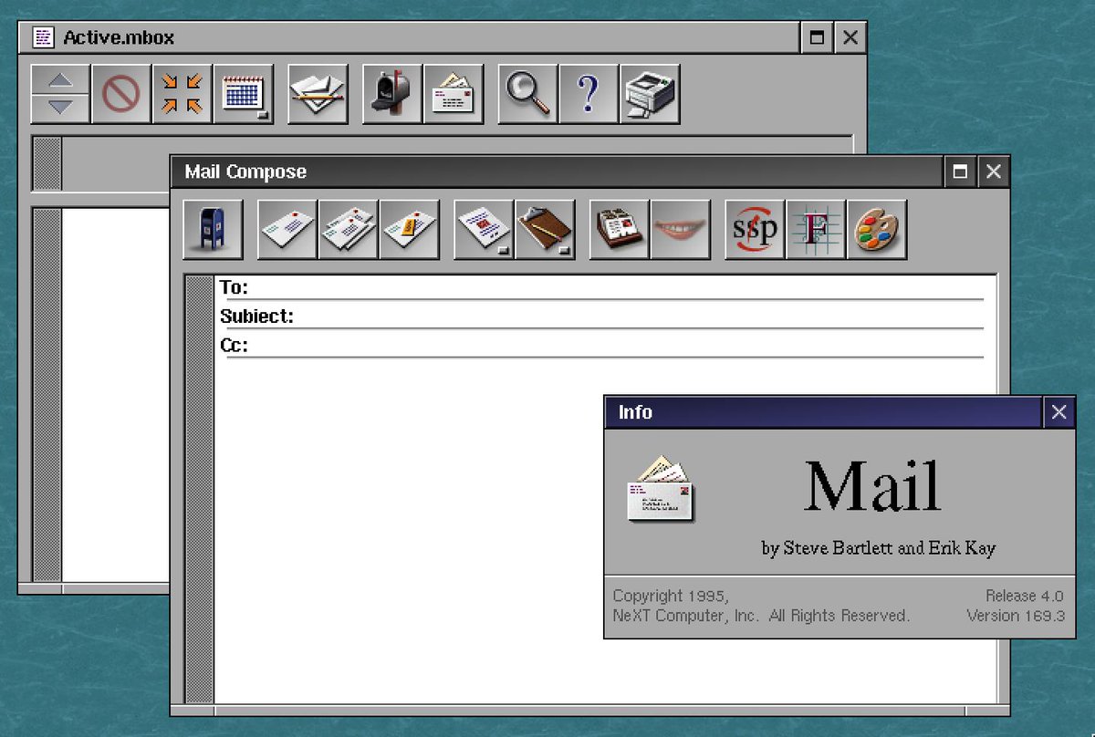Click the Mail Compose vertical scrollbar strip
This screenshot has height=737, width=1095.
[x=199, y=489]
